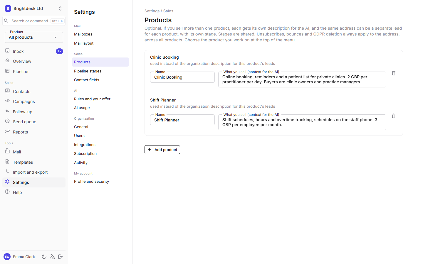Open Rules and your offer settings
This screenshot has height=264, width=423.
(100, 99)
